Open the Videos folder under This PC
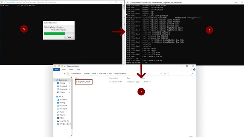Viewport: 244px width, 137px height. pos(62,118)
